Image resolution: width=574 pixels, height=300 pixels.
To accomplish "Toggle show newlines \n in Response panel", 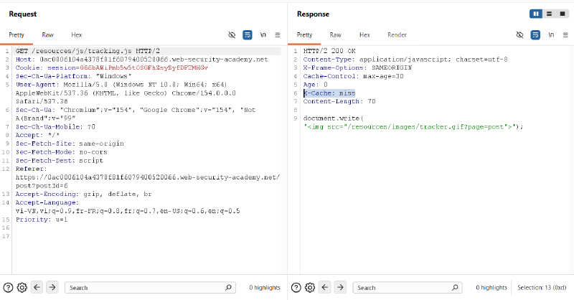I will [551, 34].
